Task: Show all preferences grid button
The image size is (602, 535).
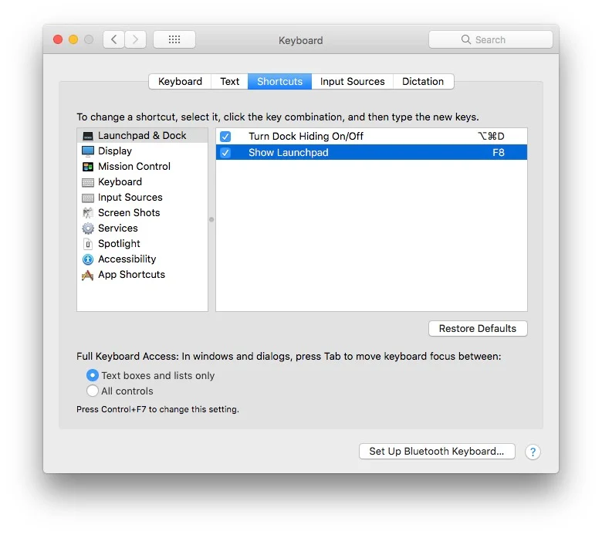Action: [x=174, y=39]
